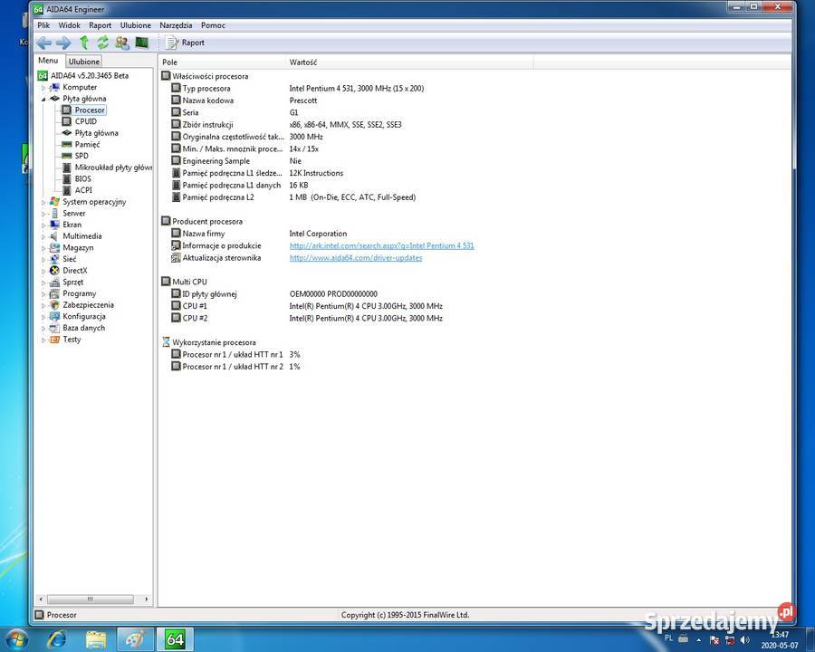The height and width of the screenshot is (652, 815).
Task: Collapse the Płyta główna tree node
Action: point(43,99)
